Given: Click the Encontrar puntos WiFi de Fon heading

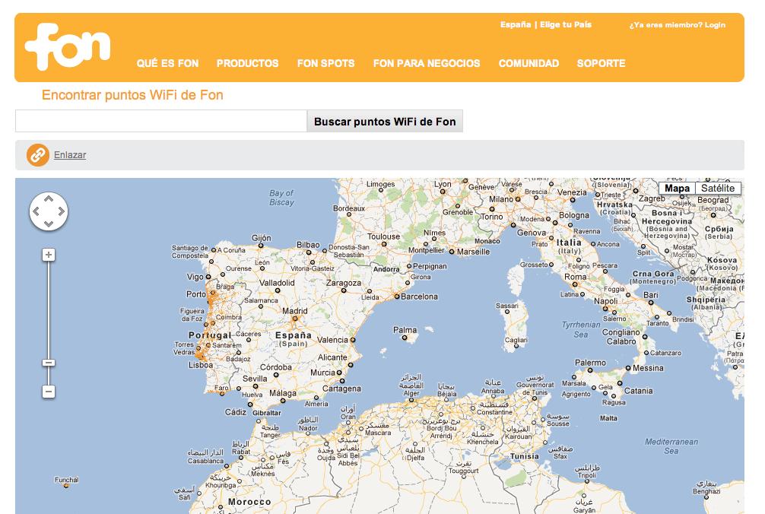Looking at the screenshot, I should click(132, 94).
